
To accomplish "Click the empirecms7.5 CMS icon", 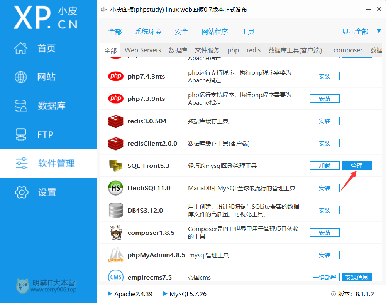I will (x=116, y=276).
